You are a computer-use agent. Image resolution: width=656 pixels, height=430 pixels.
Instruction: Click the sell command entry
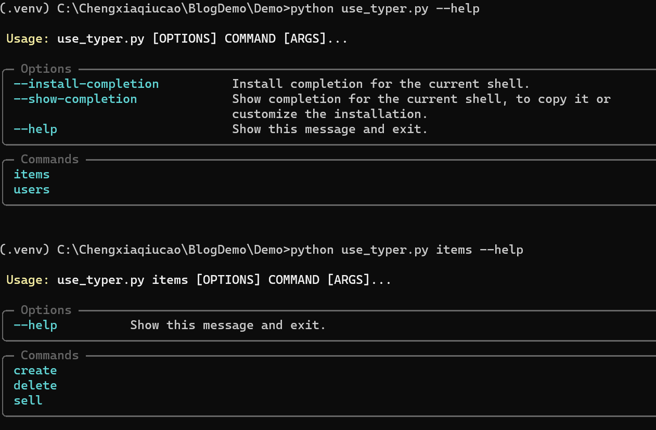click(x=28, y=400)
